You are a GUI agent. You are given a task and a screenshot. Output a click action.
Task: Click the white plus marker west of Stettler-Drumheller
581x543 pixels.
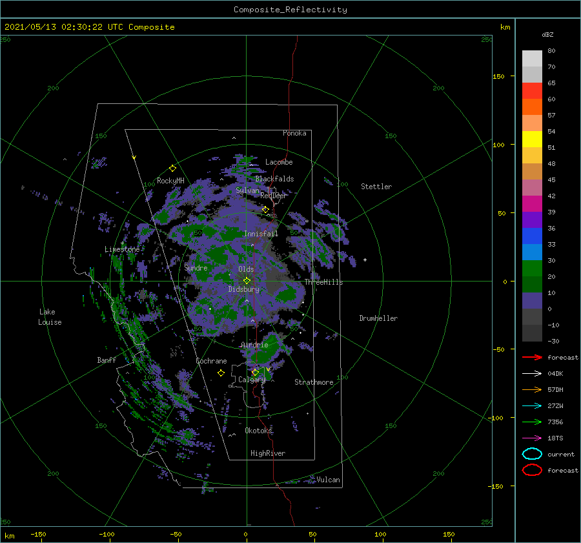[x=365, y=260]
